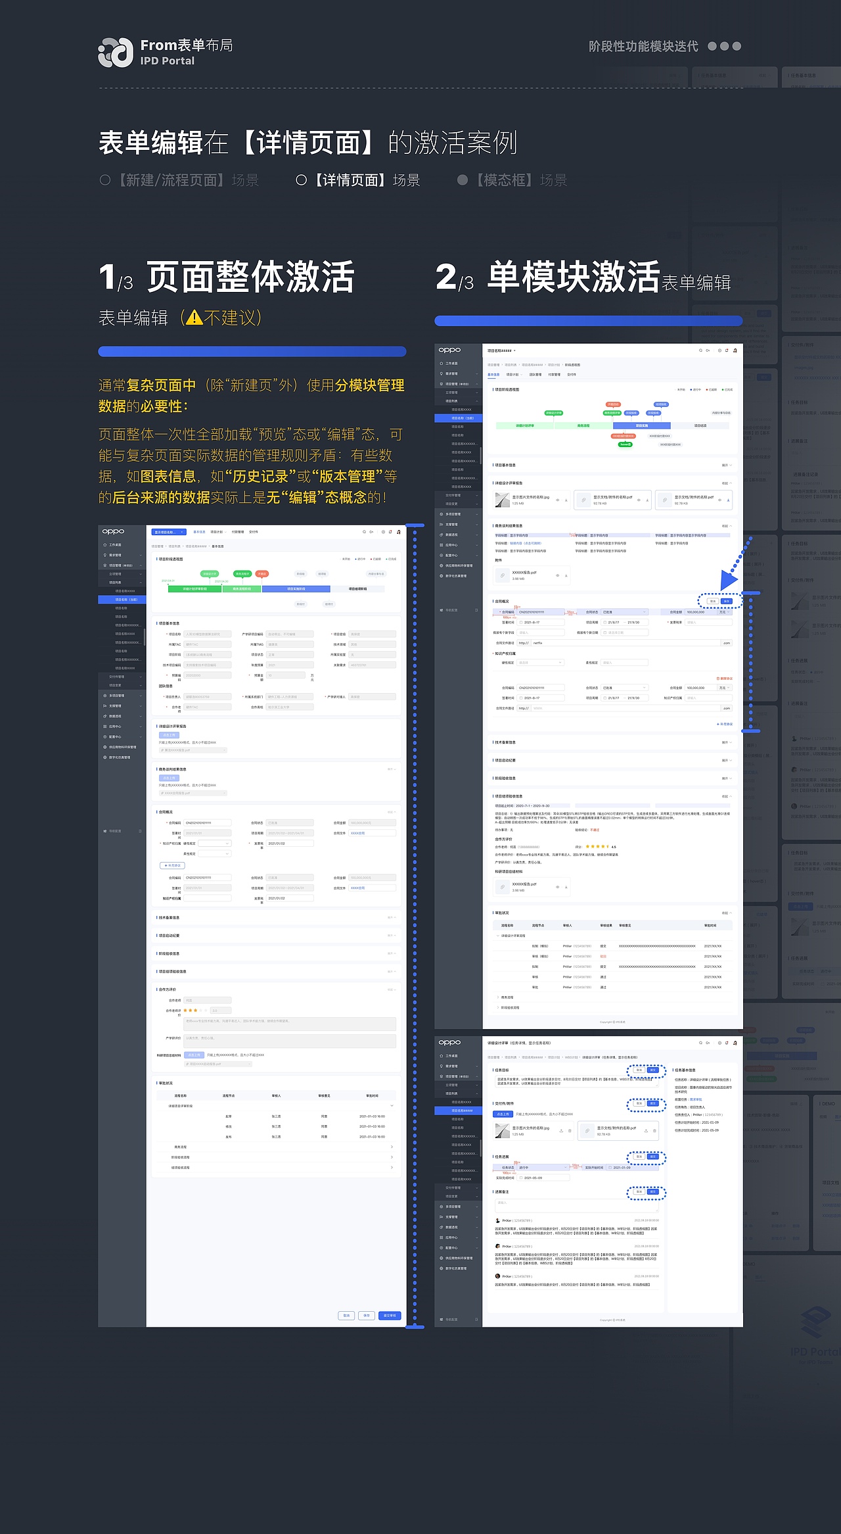Click 需求审批 link in 任务基本信息 panel

coord(696,1099)
